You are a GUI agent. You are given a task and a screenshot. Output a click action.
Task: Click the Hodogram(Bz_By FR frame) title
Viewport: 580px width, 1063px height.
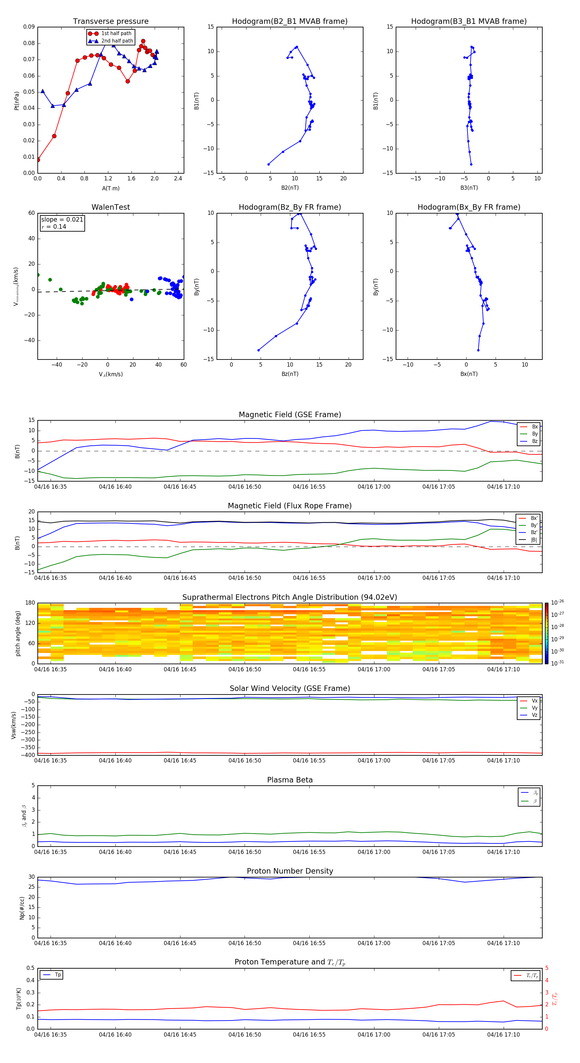pos(290,207)
